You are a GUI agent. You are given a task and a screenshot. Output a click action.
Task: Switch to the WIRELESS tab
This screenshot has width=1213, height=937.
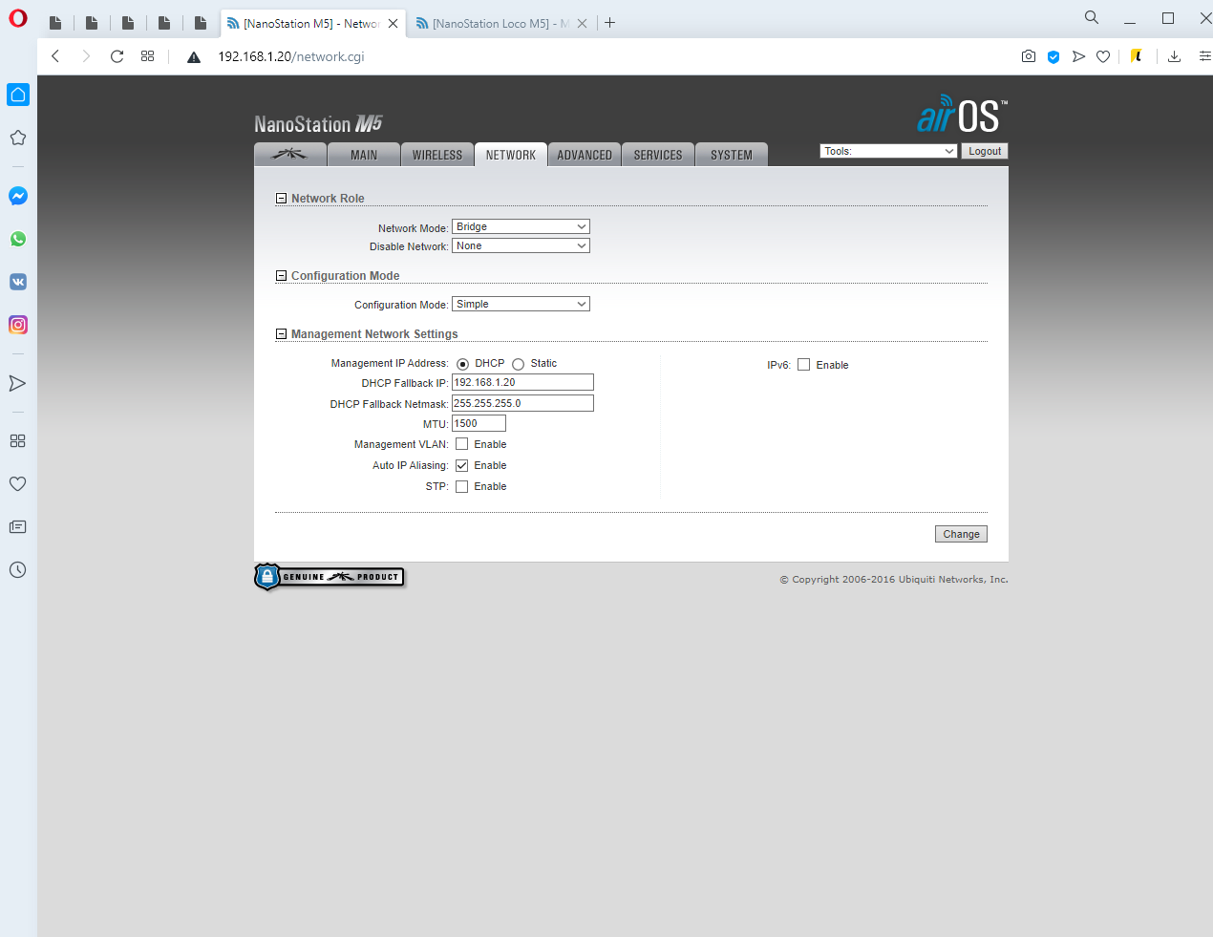pyautogui.click(x=437, y=155)
